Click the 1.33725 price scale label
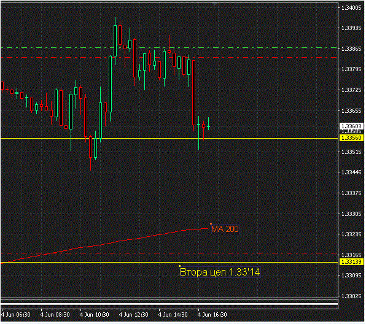Viewport: 366px width, 324px height. click(x=351, y=90)
